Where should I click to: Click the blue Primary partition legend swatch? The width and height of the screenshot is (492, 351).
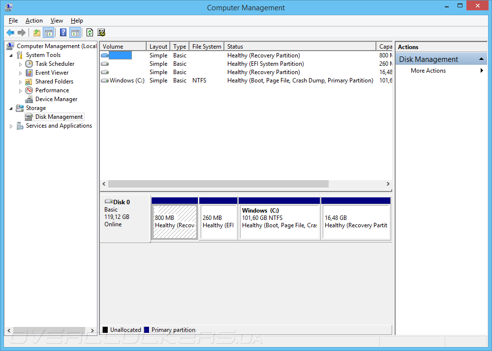pyautogui.click(x=147, y=330)
